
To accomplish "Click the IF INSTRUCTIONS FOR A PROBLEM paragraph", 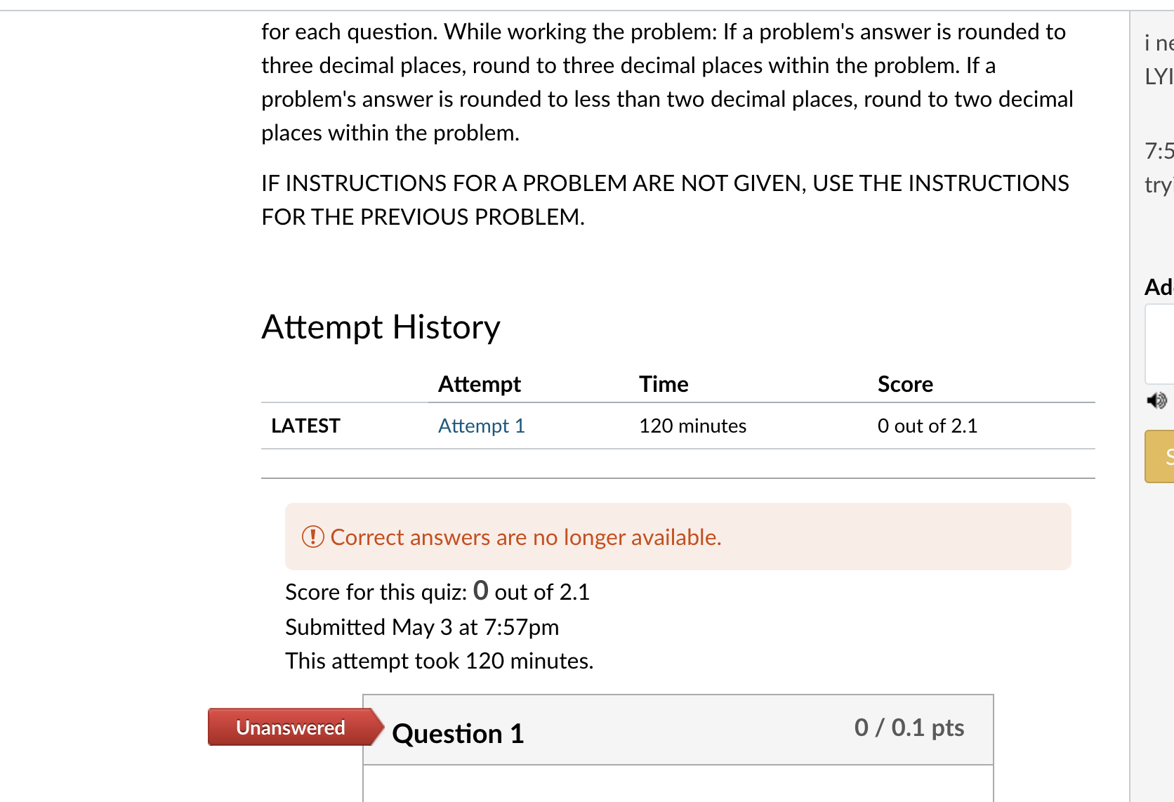I will click(x=665, y=200).
